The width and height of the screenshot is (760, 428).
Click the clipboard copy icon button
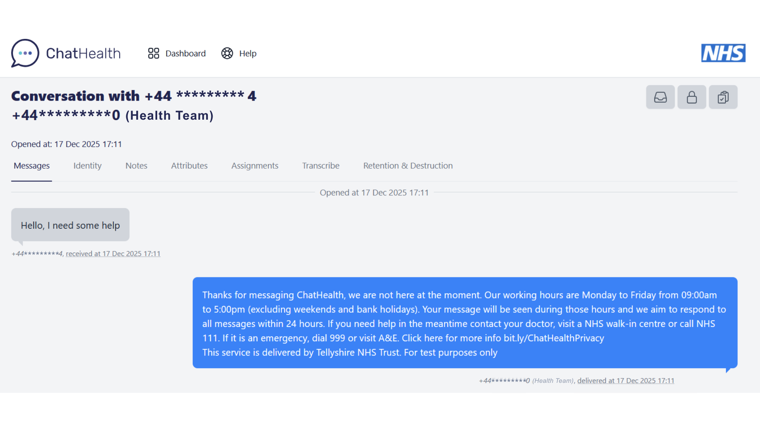pos(723,97)
